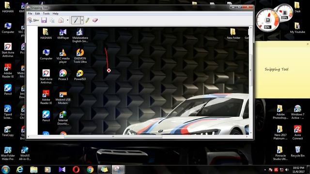Open the Send Snip dropdown arrow
This screenshot has height=174, width=310.
point(68,20)
